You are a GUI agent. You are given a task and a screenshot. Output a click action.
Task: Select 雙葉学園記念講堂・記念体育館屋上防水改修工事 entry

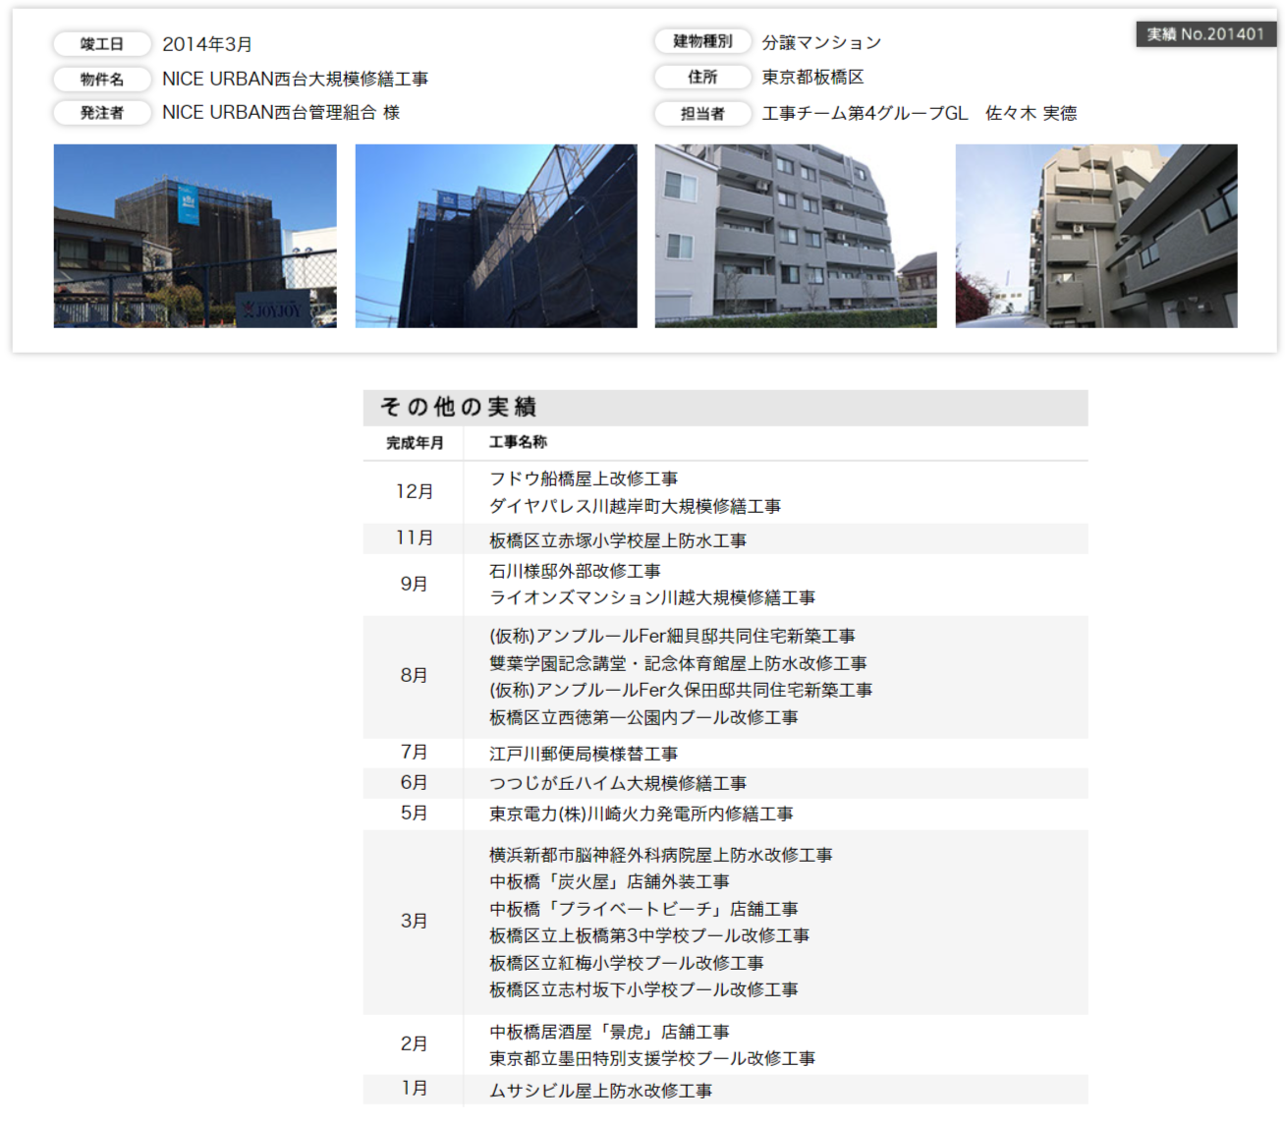pos(678,663)
